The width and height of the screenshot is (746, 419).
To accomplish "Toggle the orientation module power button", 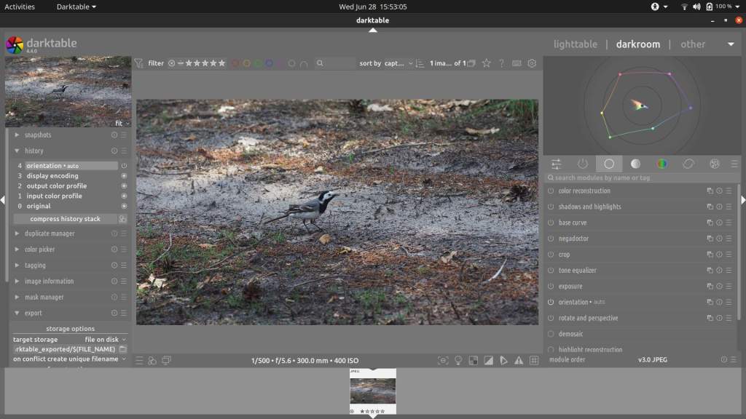I will [551, 302].
